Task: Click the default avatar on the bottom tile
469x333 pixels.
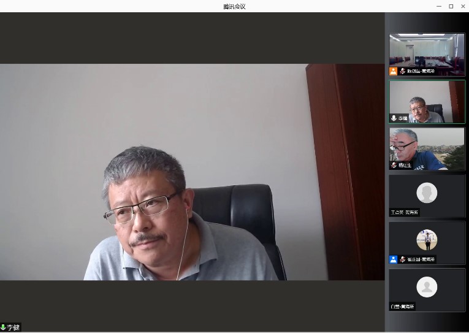Action: pos(427,286)
